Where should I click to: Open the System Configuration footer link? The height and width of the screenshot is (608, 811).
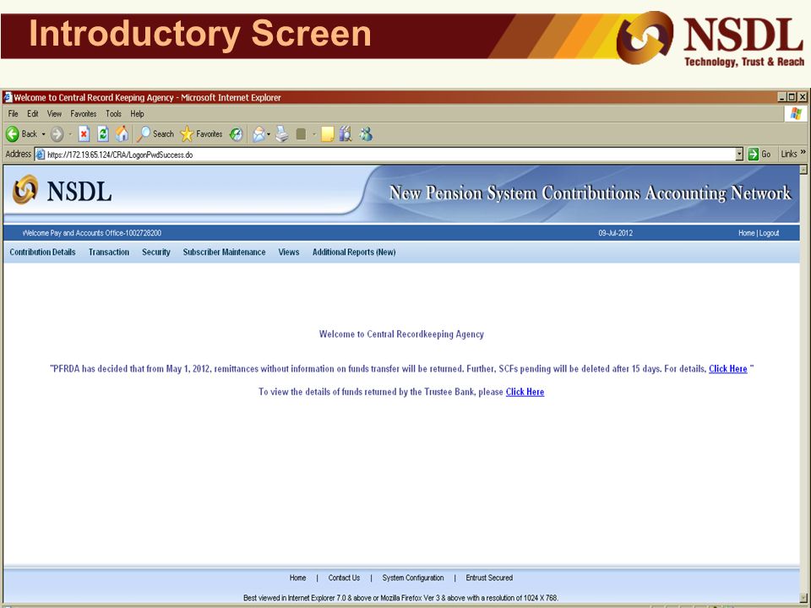[413, 578]
